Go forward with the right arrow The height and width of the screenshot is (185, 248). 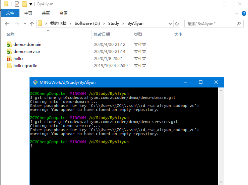click(17, 24)
